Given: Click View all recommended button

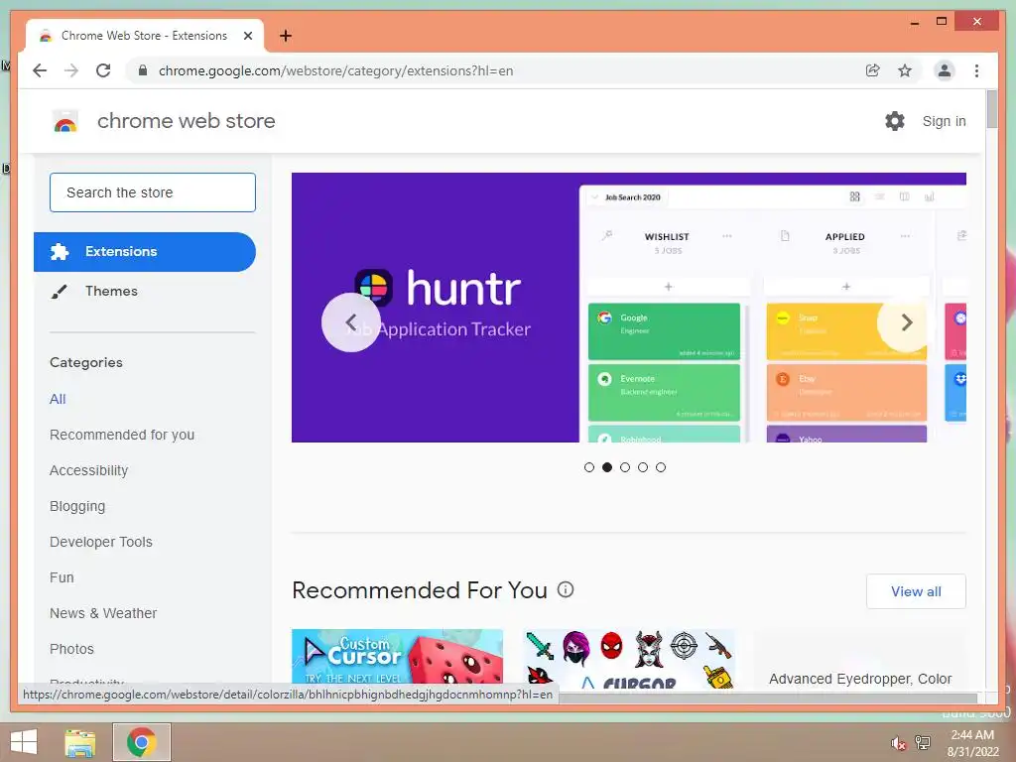Looking at the screenshot, I should [916, 591].
